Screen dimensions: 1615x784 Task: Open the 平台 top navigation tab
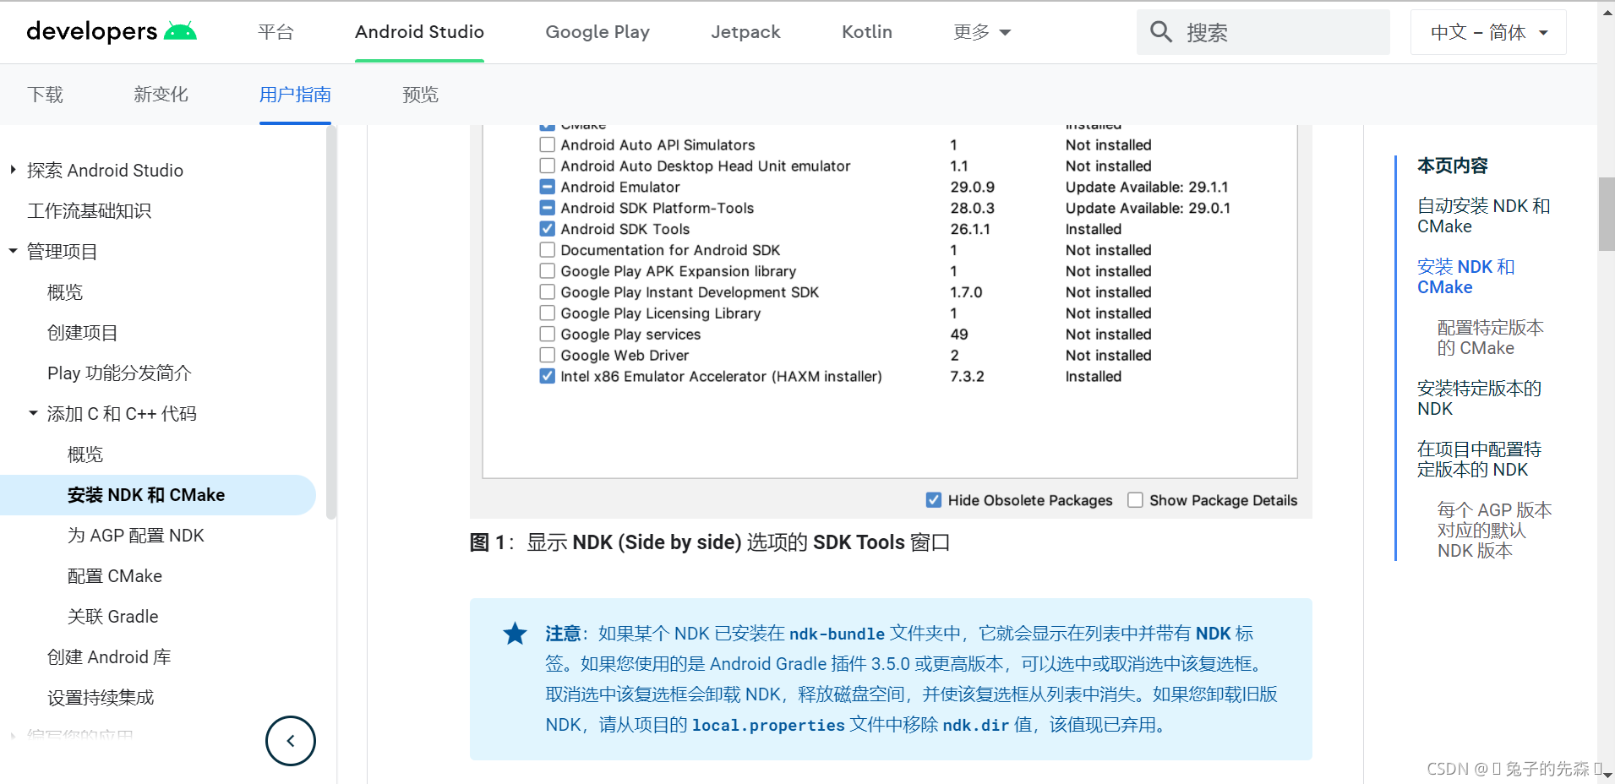276,32
